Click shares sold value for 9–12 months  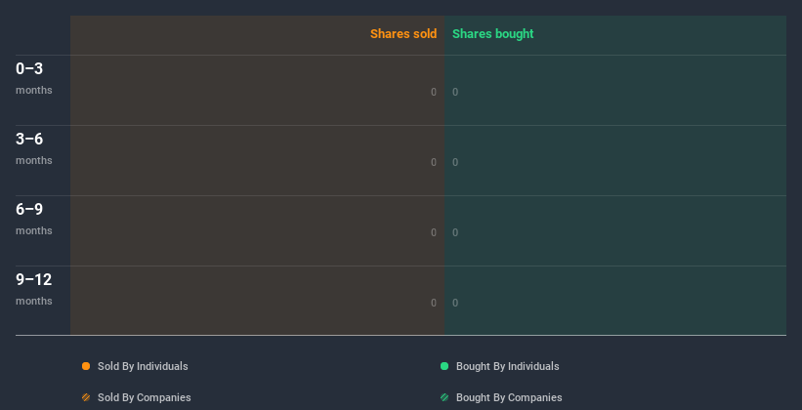(x=434, y=303)
